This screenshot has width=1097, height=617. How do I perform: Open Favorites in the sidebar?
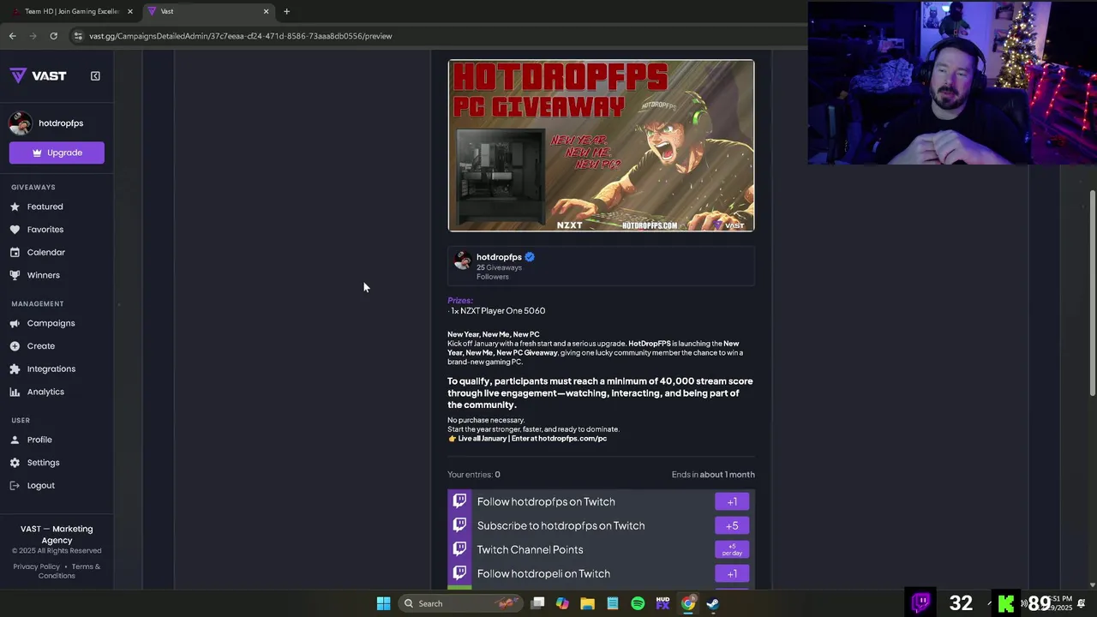click(45, 230)
